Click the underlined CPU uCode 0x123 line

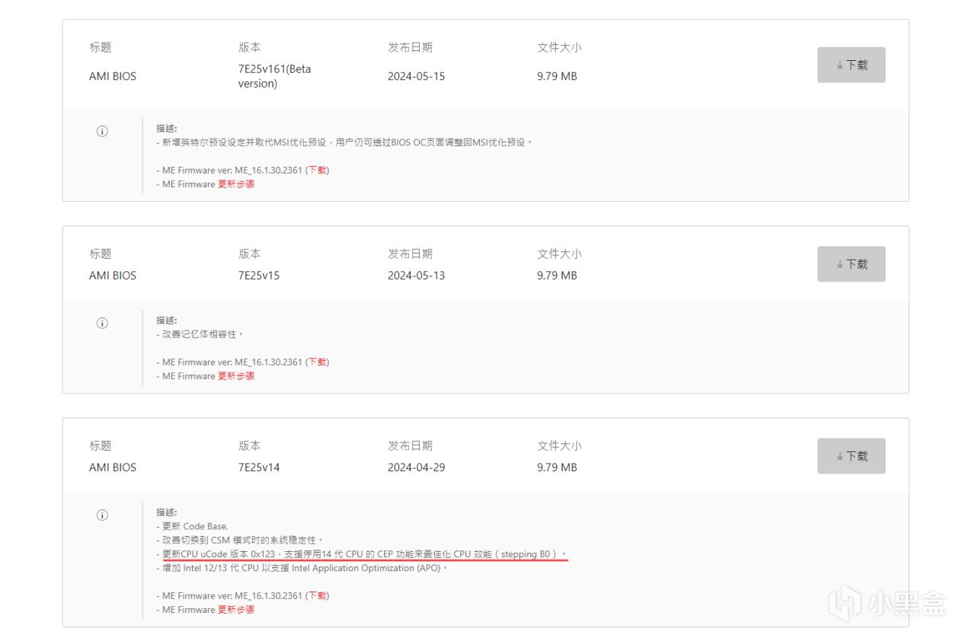(x=362, y=554)
